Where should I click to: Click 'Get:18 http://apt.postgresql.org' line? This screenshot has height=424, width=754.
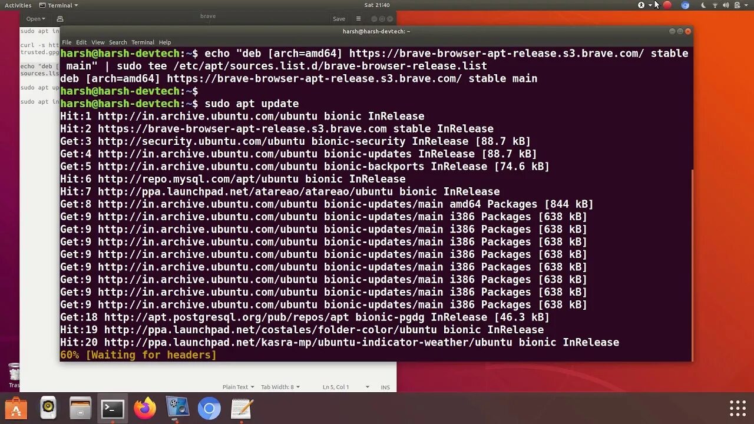click(305, 317)
